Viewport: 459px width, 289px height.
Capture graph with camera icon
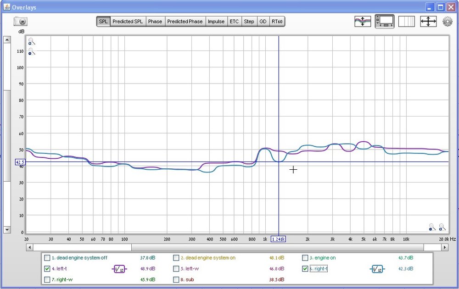coord(21,22)
